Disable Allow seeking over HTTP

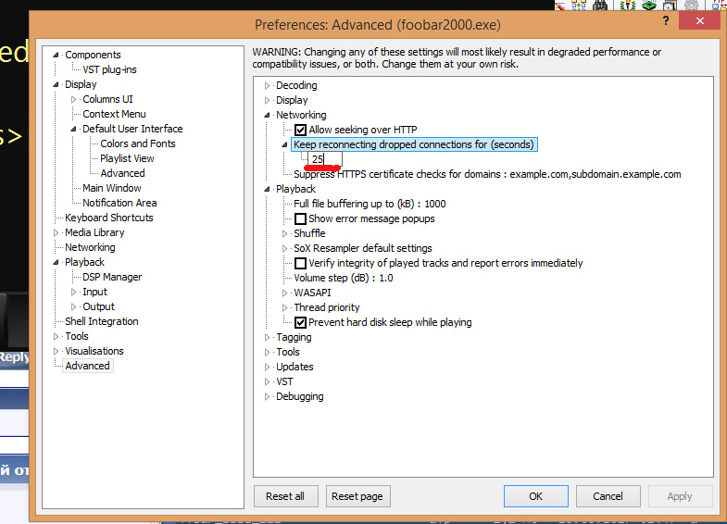pyautogui.click(x=300, y=130)
